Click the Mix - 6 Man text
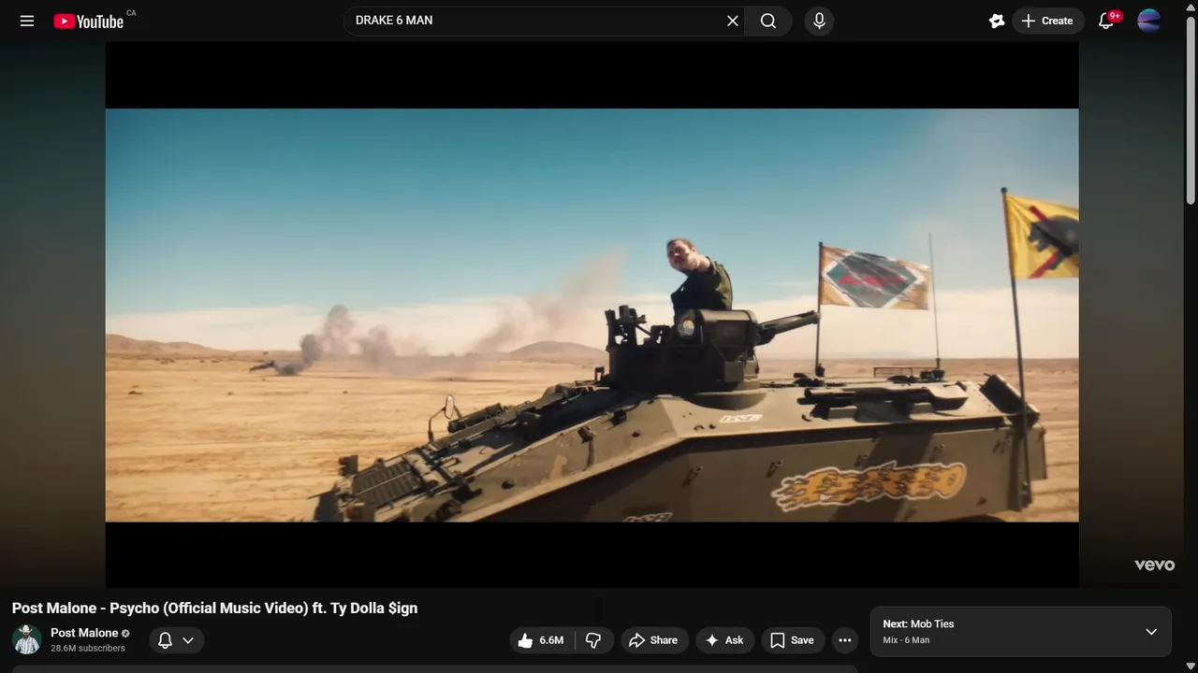 coord(906,640)
